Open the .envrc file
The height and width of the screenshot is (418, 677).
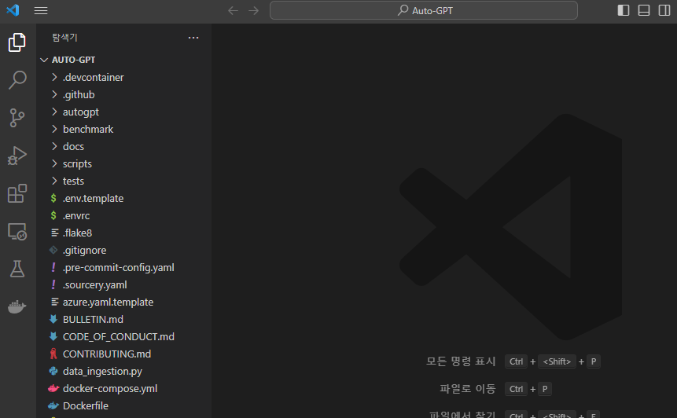[124, 215]
